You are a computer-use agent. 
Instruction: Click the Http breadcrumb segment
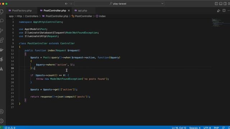tap(19, 16)
